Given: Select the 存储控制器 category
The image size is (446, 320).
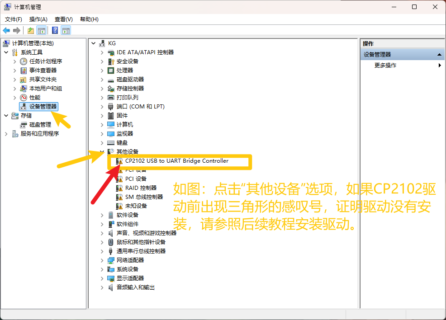Looking at the screenshot, I should [x=130, y=89].
